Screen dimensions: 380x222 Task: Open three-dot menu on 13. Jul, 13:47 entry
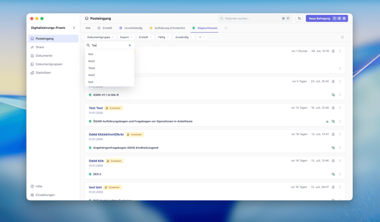click(x=340, y=134)
